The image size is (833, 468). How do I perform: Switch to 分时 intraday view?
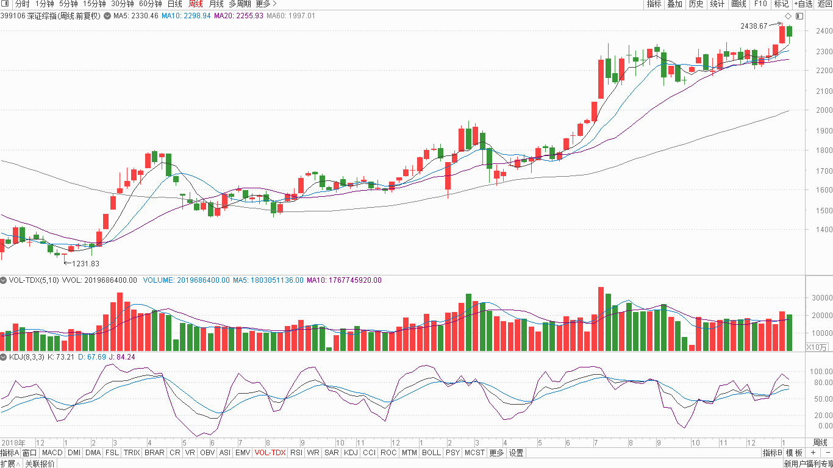(x=22, y=4)
